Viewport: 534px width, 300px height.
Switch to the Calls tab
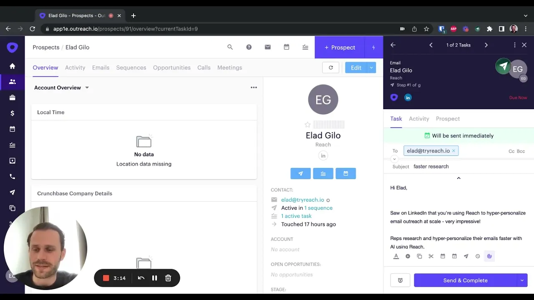point(204,67)
